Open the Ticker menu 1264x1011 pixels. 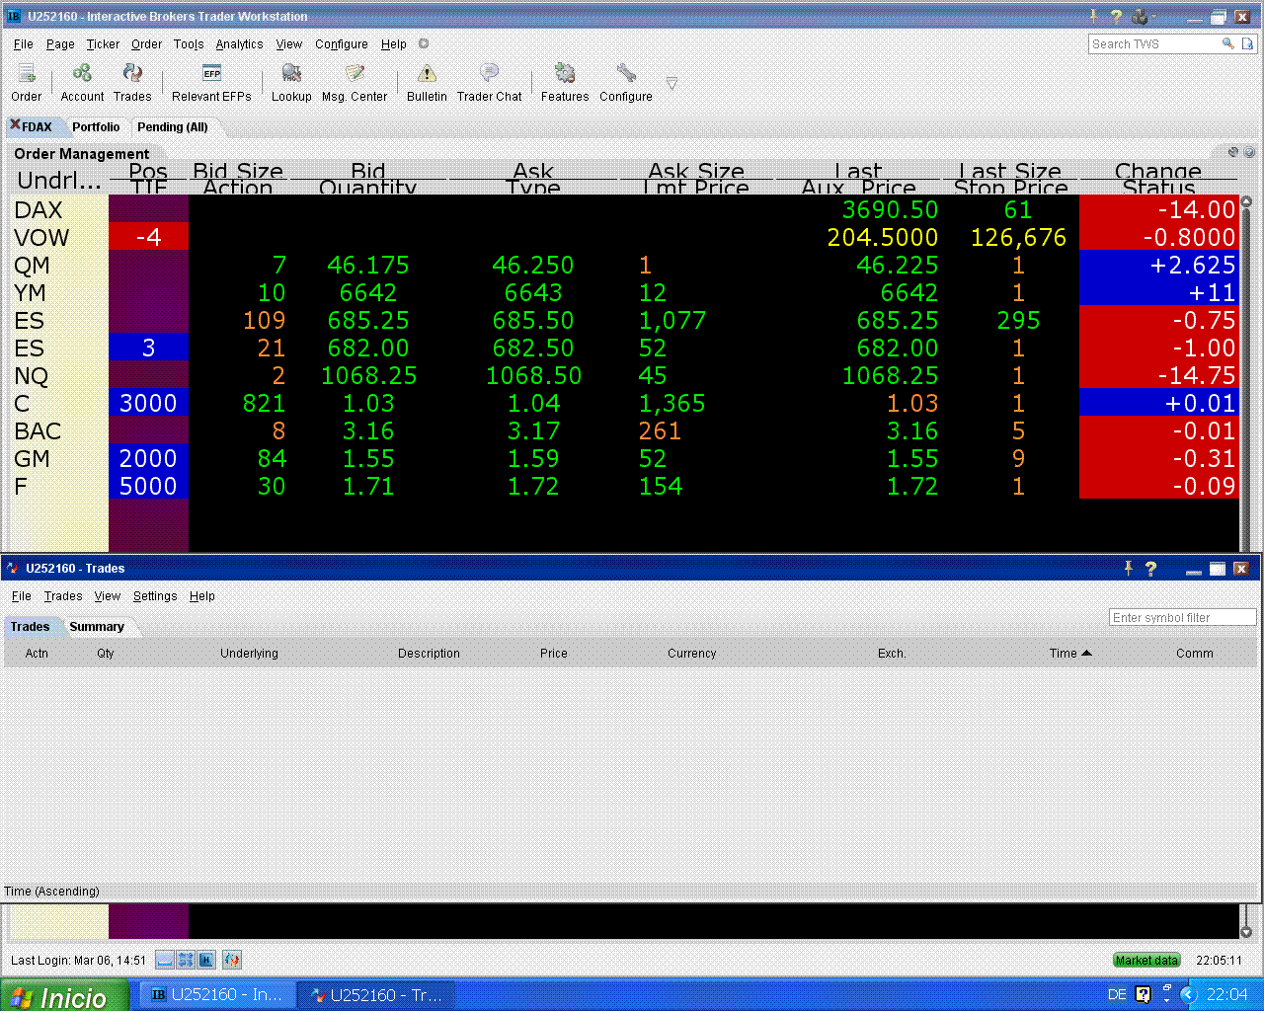103,44
